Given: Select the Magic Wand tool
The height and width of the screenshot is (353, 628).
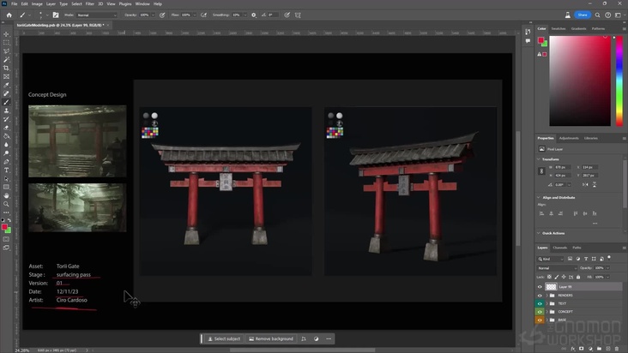Looking at the screenshot, I should click(6, 60).
